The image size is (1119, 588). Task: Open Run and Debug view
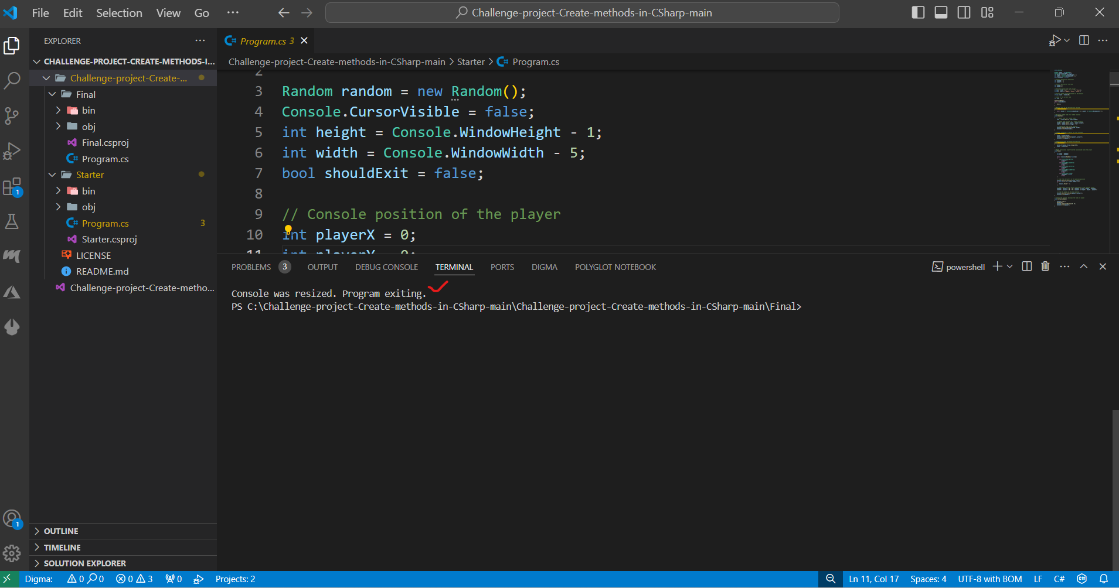[12, 151]
